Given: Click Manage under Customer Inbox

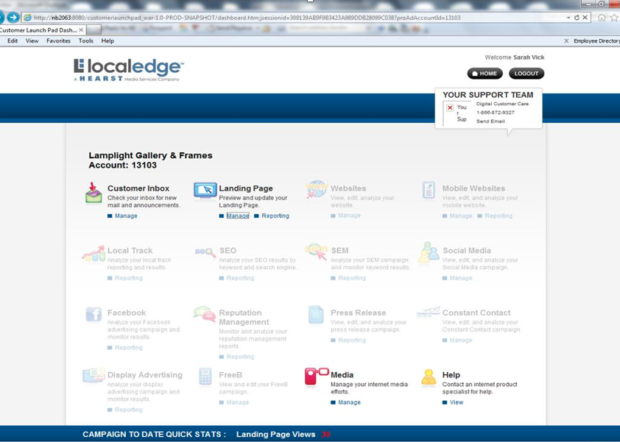Looking at the screenshot, I should pyautogui.click(x=126, y=215).
